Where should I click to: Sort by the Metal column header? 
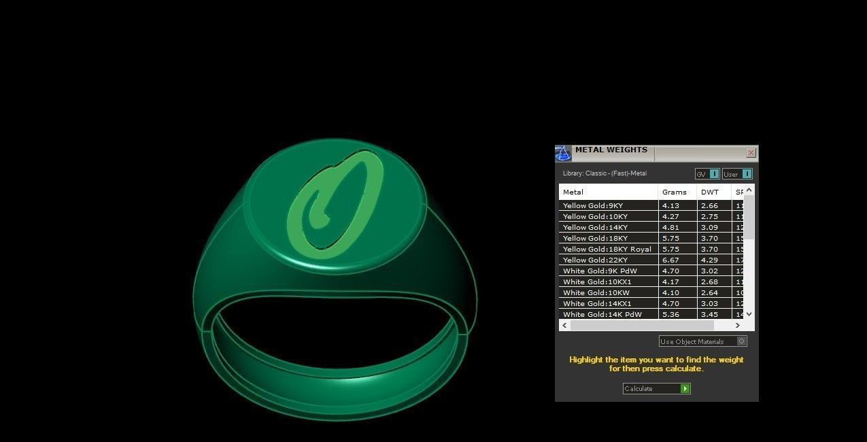coord(609,192)
